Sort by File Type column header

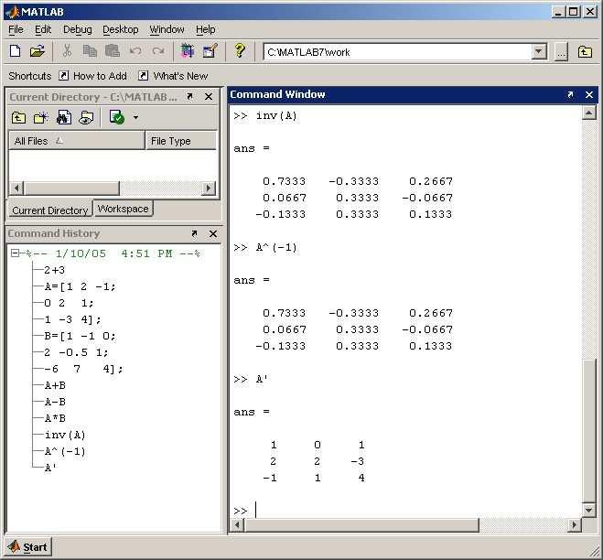pos(181,141)
